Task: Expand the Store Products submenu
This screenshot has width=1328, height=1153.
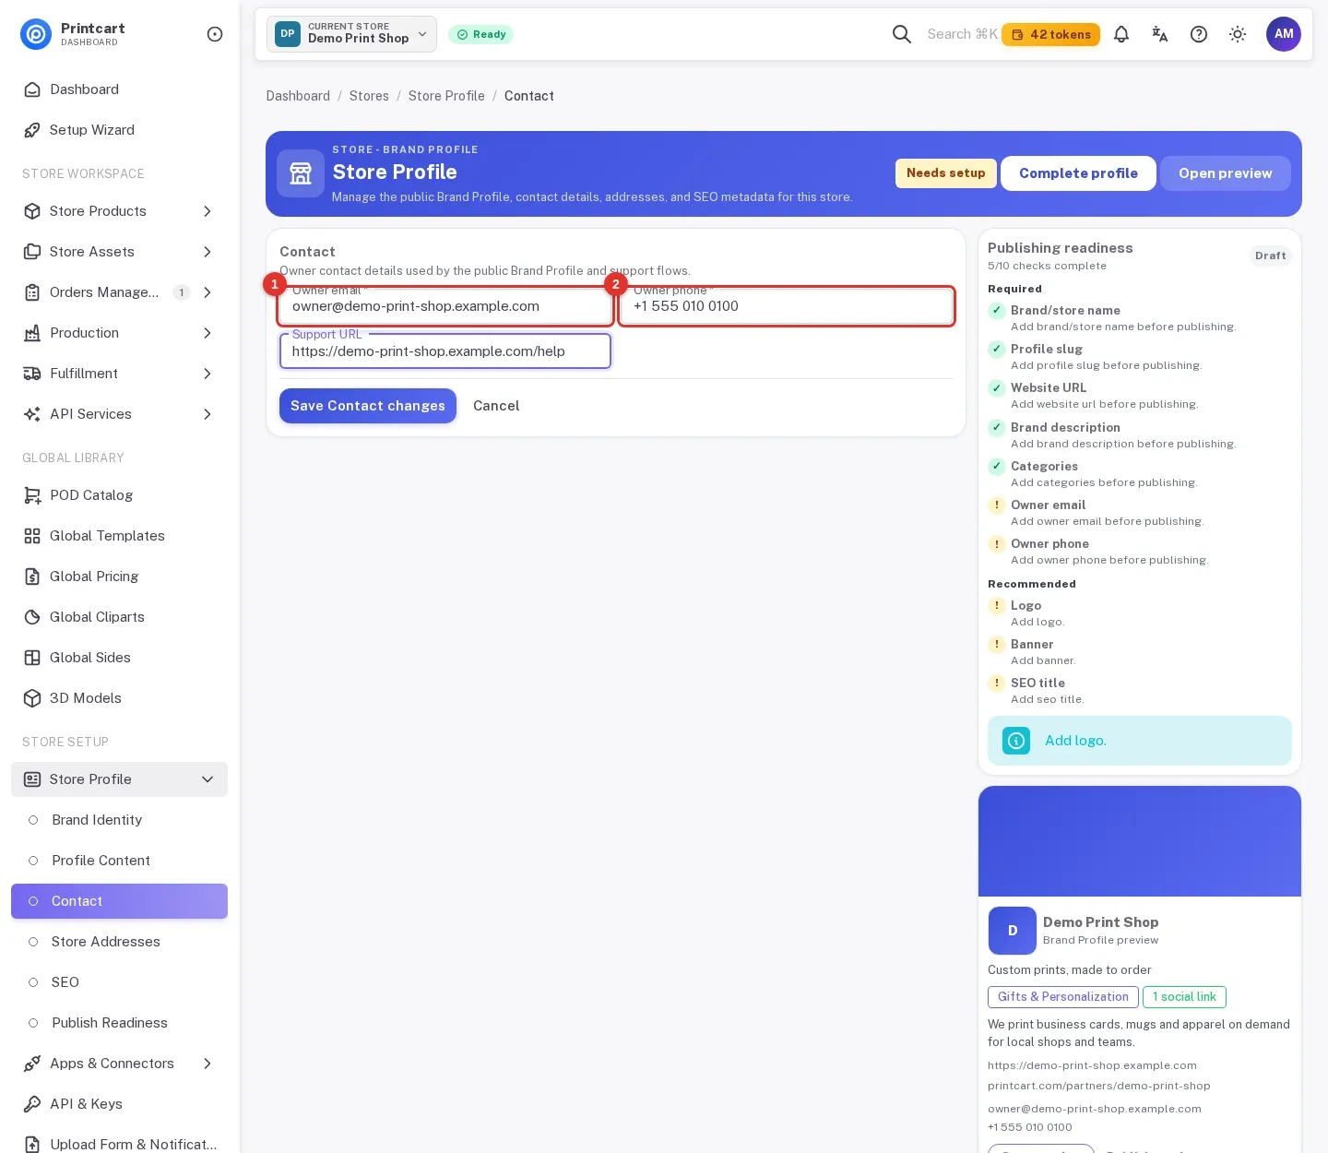Action: [207, 211]
